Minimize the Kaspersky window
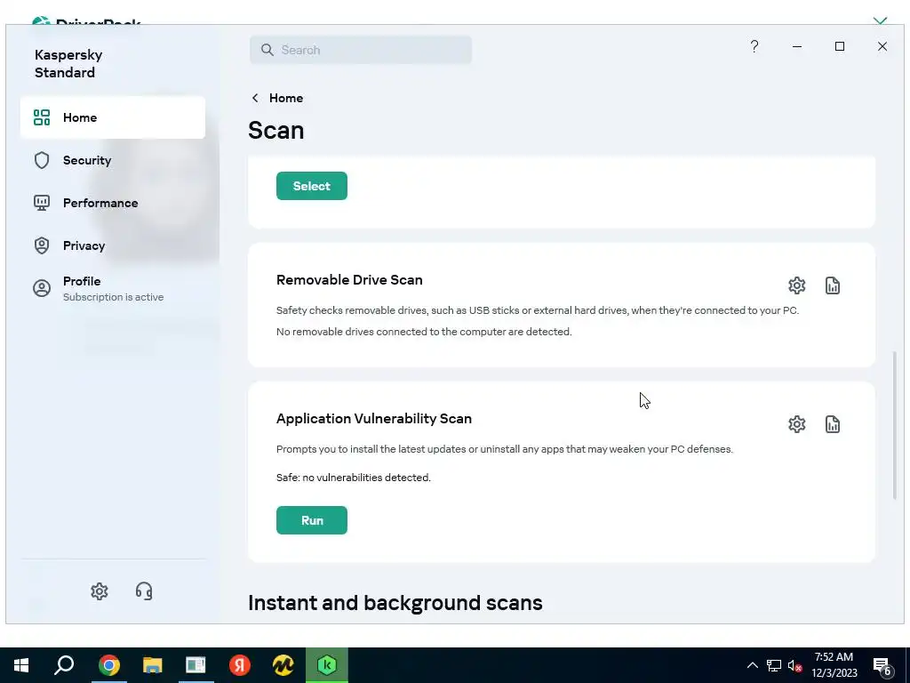 pos(797,46)
